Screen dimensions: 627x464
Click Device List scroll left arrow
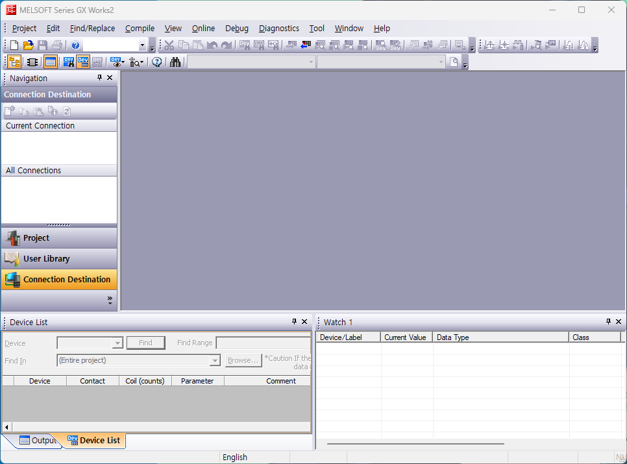click(x=6, y=427)
